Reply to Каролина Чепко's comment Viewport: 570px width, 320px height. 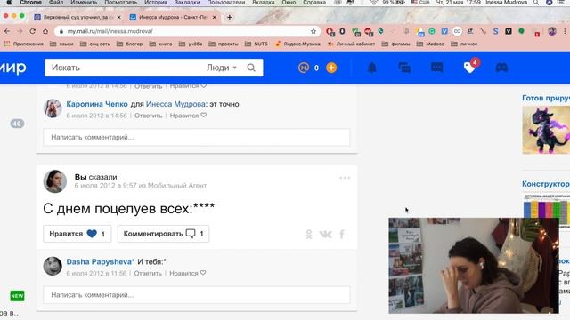(x=149, y=116)
